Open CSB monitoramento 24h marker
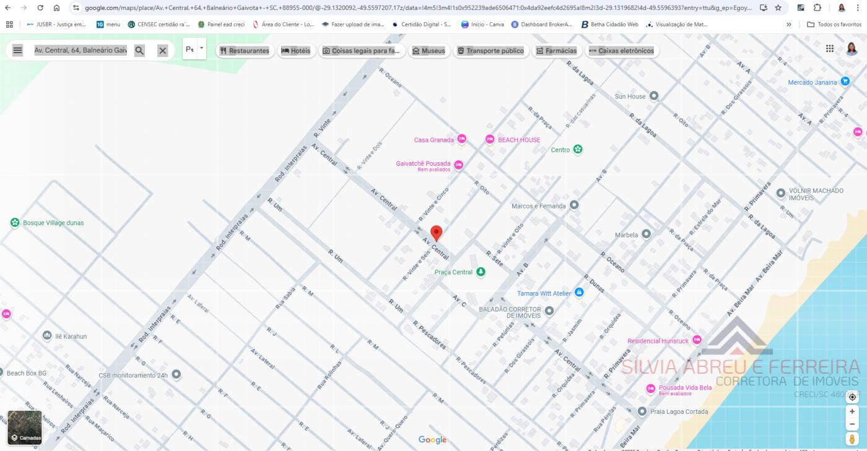867x451 pixels. 176,374
